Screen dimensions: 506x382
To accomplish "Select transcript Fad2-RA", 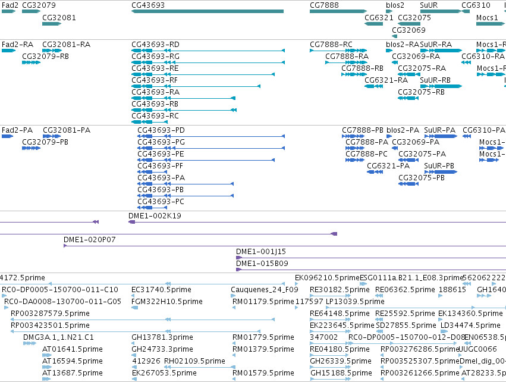I will click(8, 51).
